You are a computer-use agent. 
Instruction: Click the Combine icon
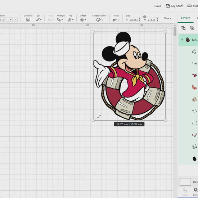coord(196,190)
